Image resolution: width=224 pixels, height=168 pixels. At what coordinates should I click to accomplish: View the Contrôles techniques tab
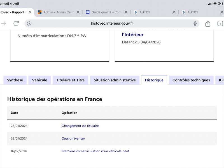191,80
